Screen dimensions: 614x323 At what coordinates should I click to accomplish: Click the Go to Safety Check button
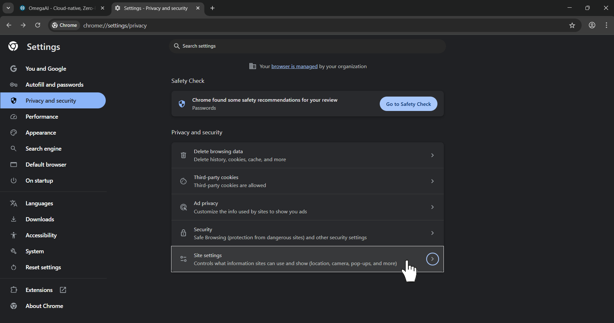click(408, 104)
